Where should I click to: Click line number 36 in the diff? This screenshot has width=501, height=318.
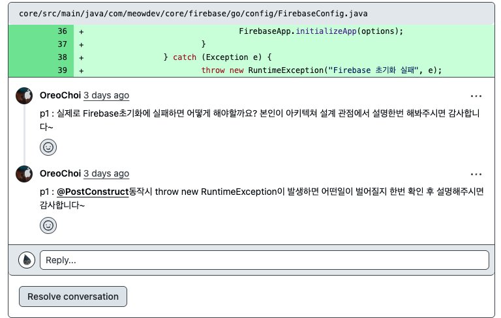tap(63, 31)
